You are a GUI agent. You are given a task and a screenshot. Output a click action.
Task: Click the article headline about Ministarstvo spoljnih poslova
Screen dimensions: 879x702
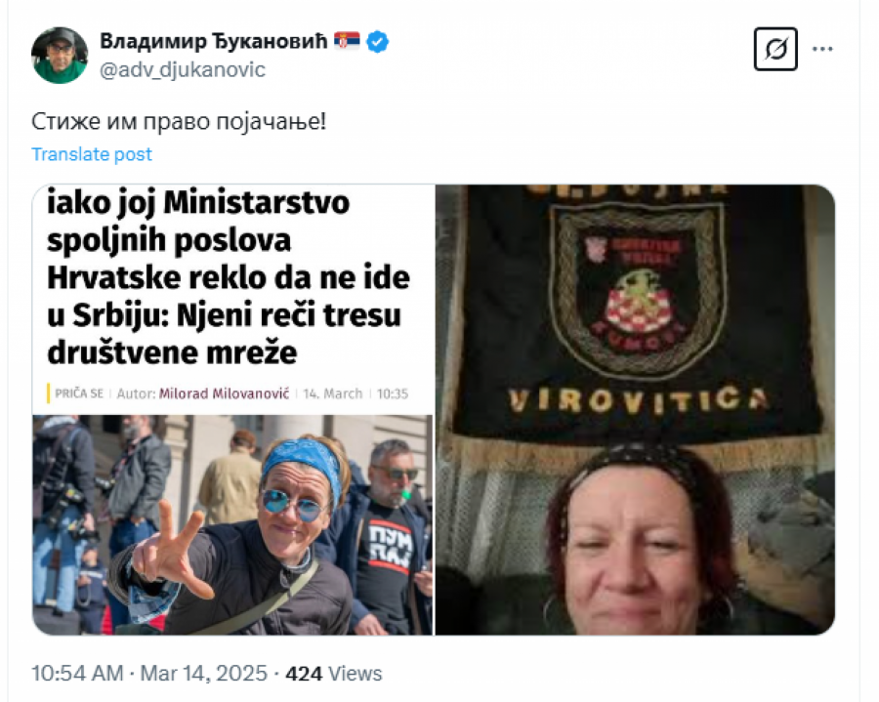tap(229, 277)
